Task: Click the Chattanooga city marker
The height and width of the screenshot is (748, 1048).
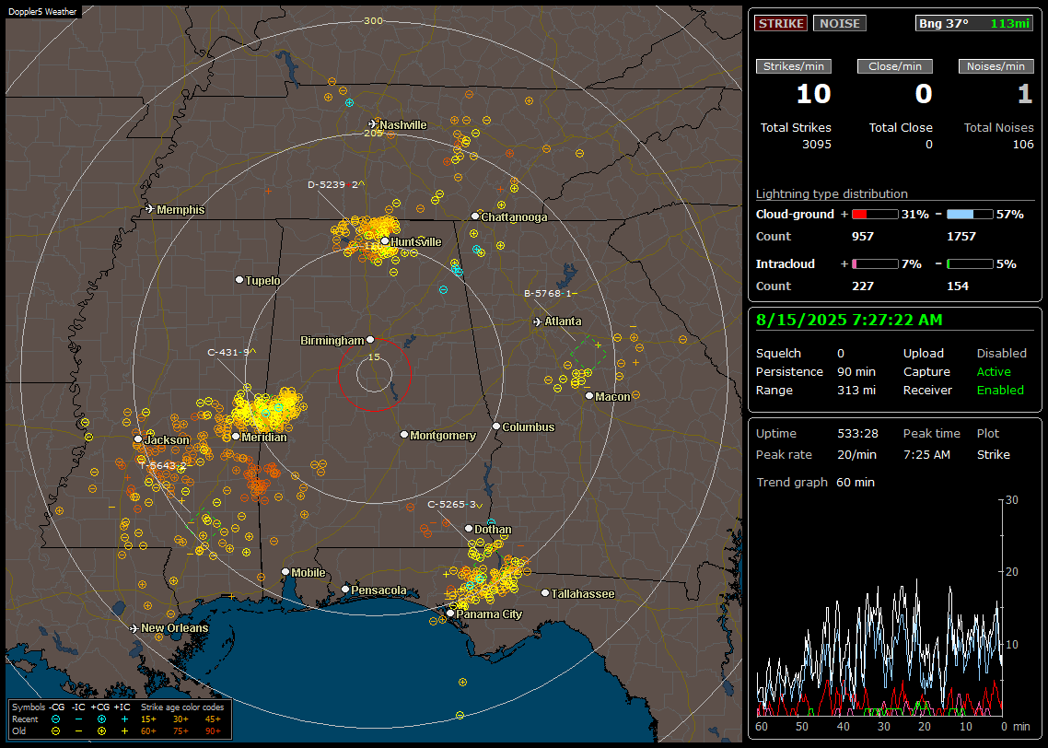Action: (x=475, y=216)
